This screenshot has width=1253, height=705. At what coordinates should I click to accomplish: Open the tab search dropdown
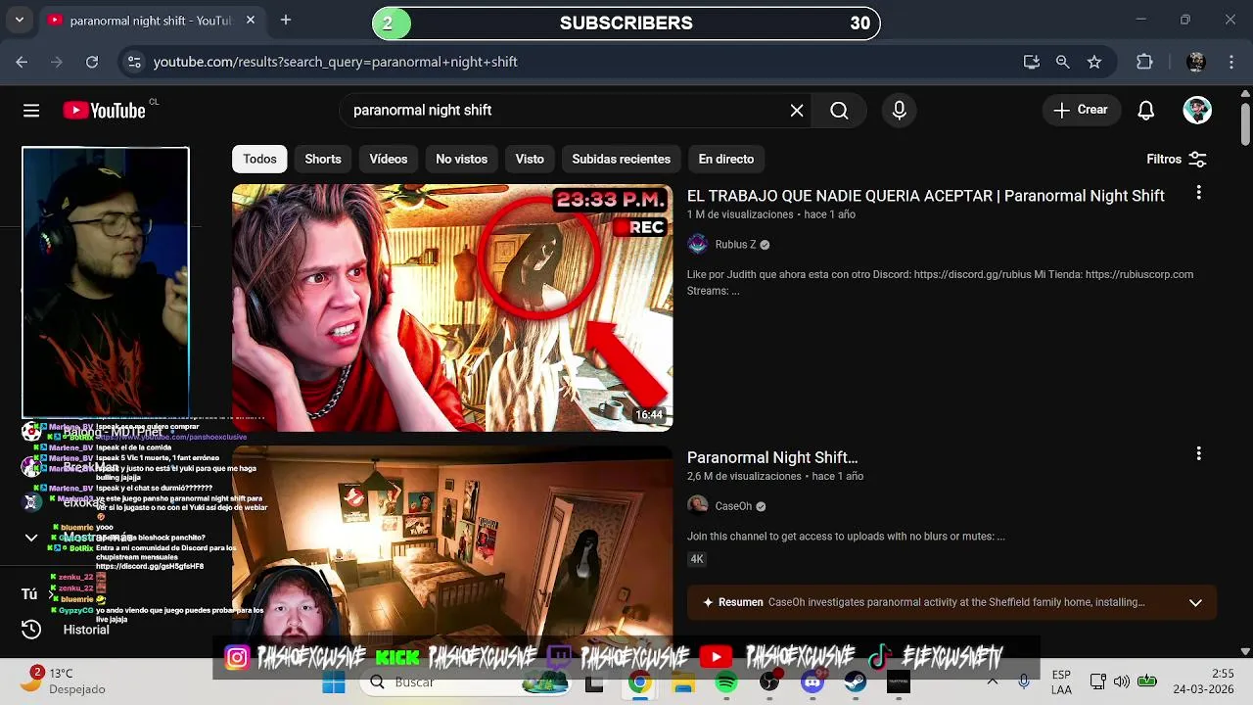[x=20, y=20]
